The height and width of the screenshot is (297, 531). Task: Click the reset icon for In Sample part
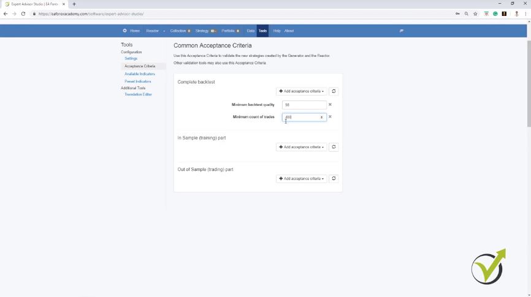(334, 147)
